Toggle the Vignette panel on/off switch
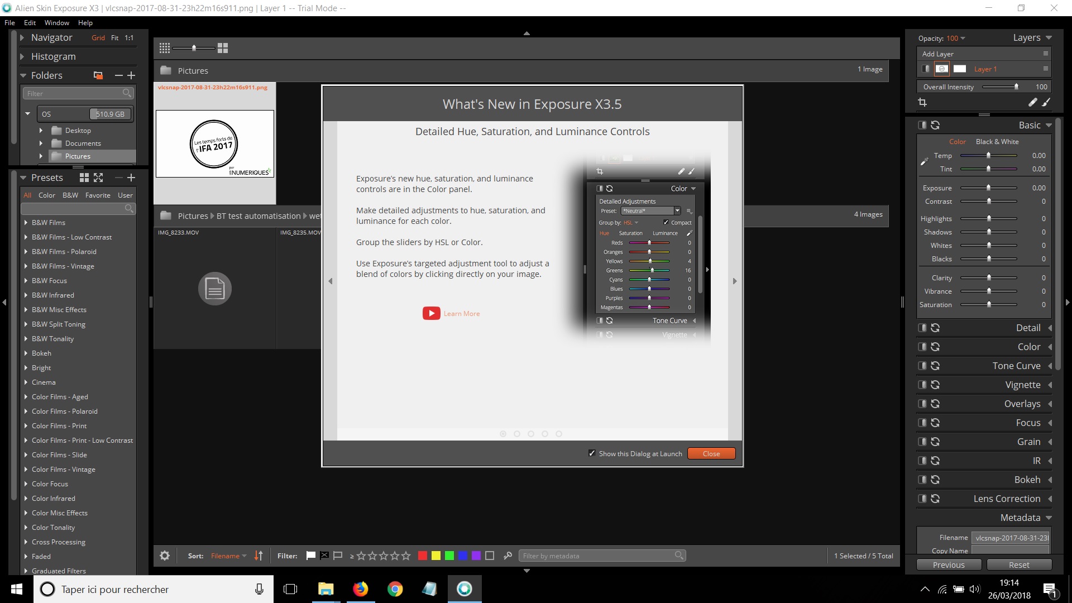The width and height of the screenshot is (1072, 603). [922, 385]
